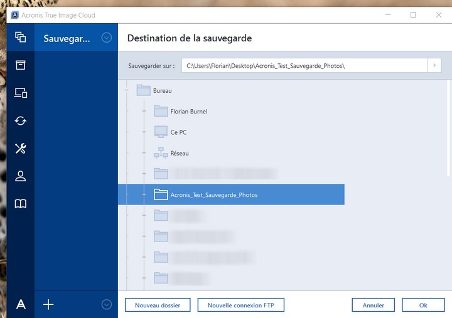This screenshot has height=318, width=452.
Task: Click the Acronis 'A' logo in the sidebar
Action: (21, 304)
